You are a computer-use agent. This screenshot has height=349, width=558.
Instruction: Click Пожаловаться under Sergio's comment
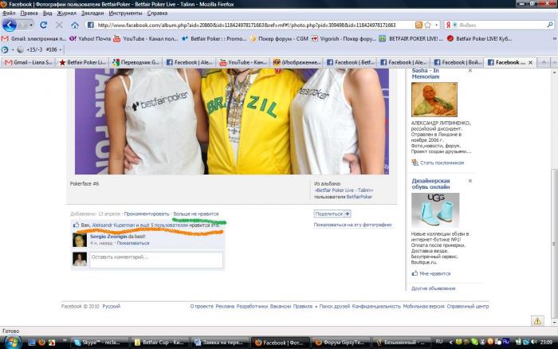point(133,243)
